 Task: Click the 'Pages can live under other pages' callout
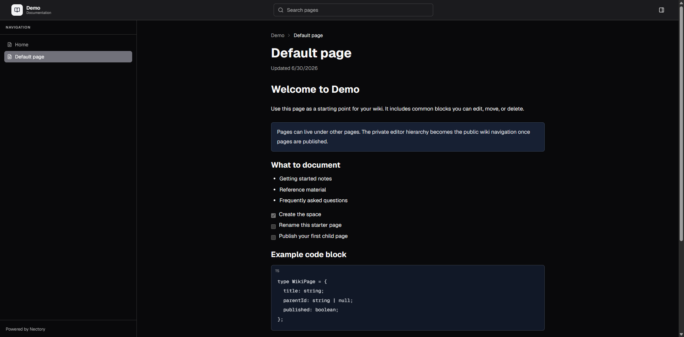tap(408, 137)
